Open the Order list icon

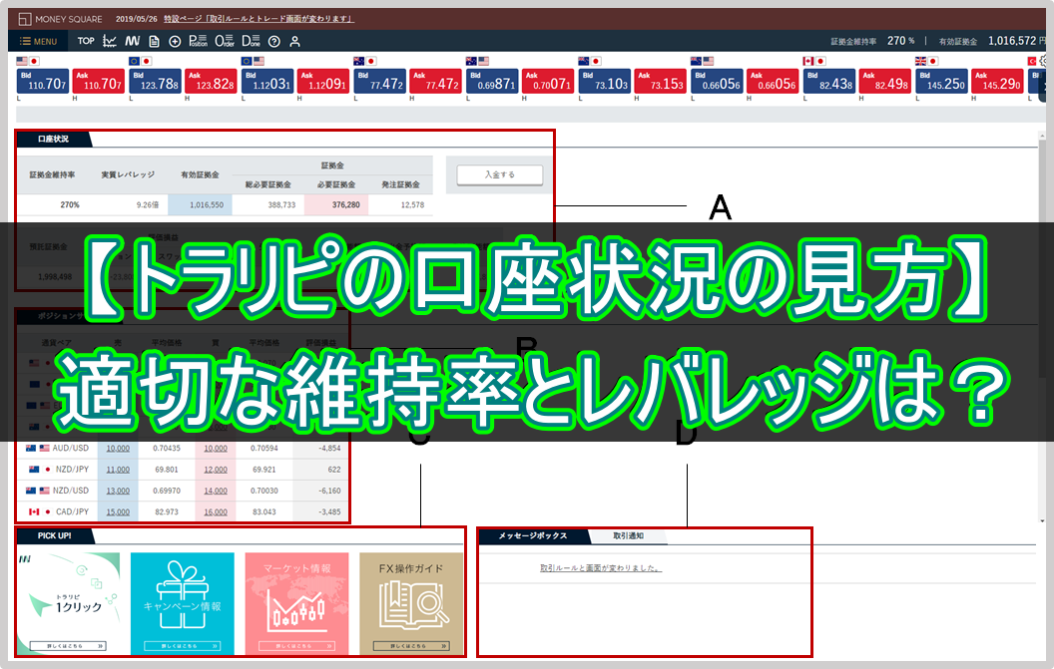(225, 41)
